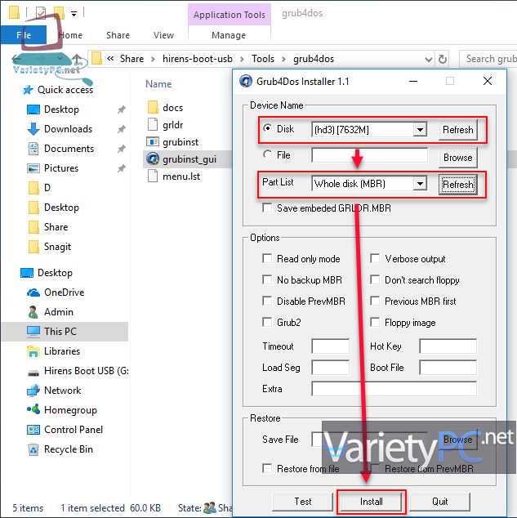Click the Quick access star icon
This screenshot has width=517, height=518.
pos(28,90)
